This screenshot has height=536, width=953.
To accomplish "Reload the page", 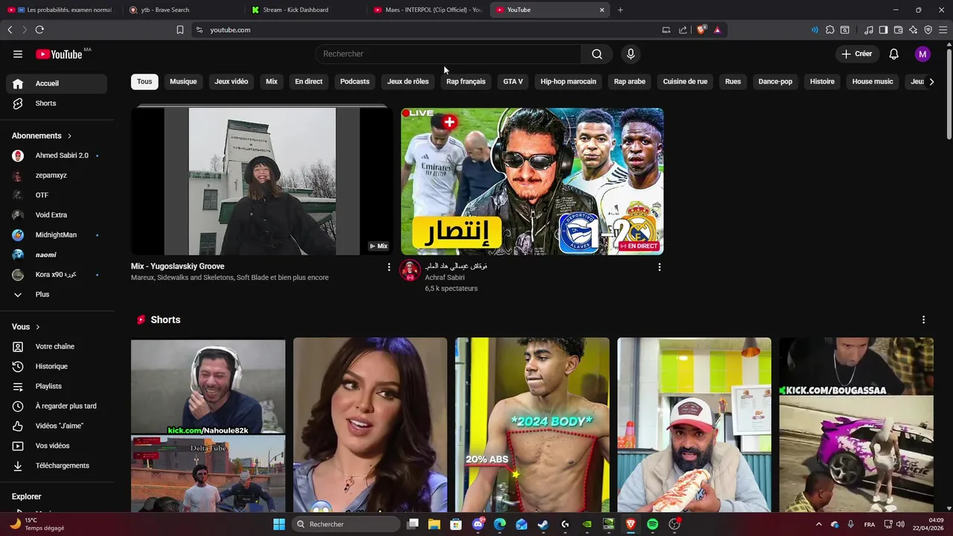I will pyautogui.click(x=39, y=30).
